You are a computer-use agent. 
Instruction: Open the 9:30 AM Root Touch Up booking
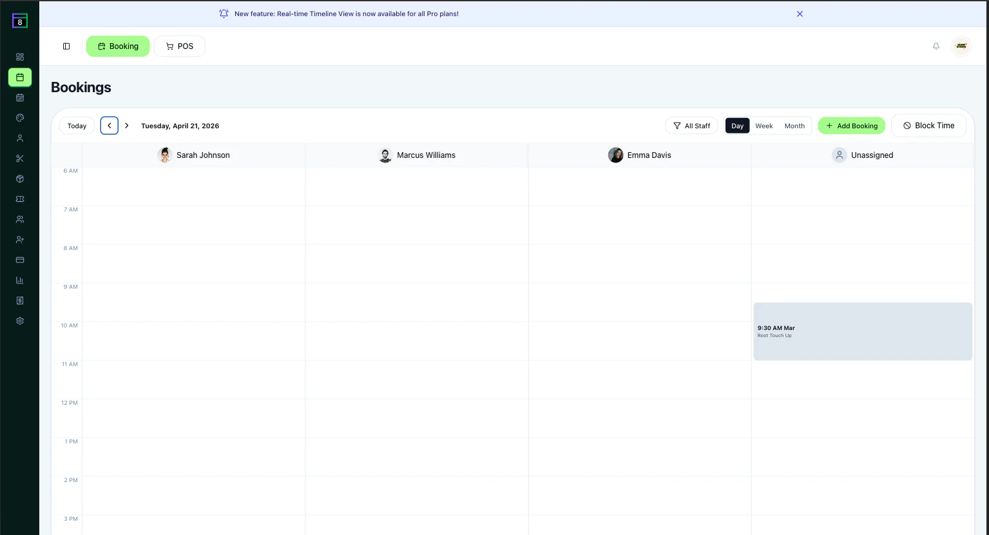863,331
